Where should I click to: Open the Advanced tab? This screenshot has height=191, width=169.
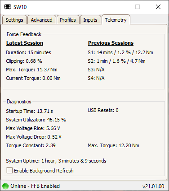tap(41, 20)
